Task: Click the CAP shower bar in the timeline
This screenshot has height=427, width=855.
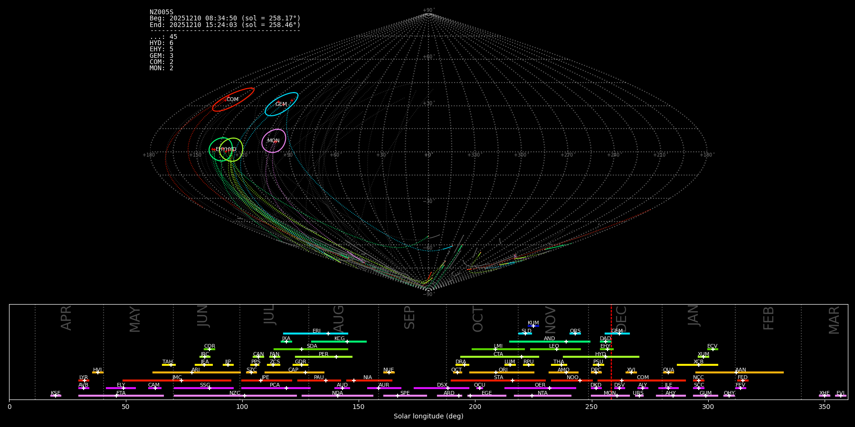Action: tap(294, 372)
